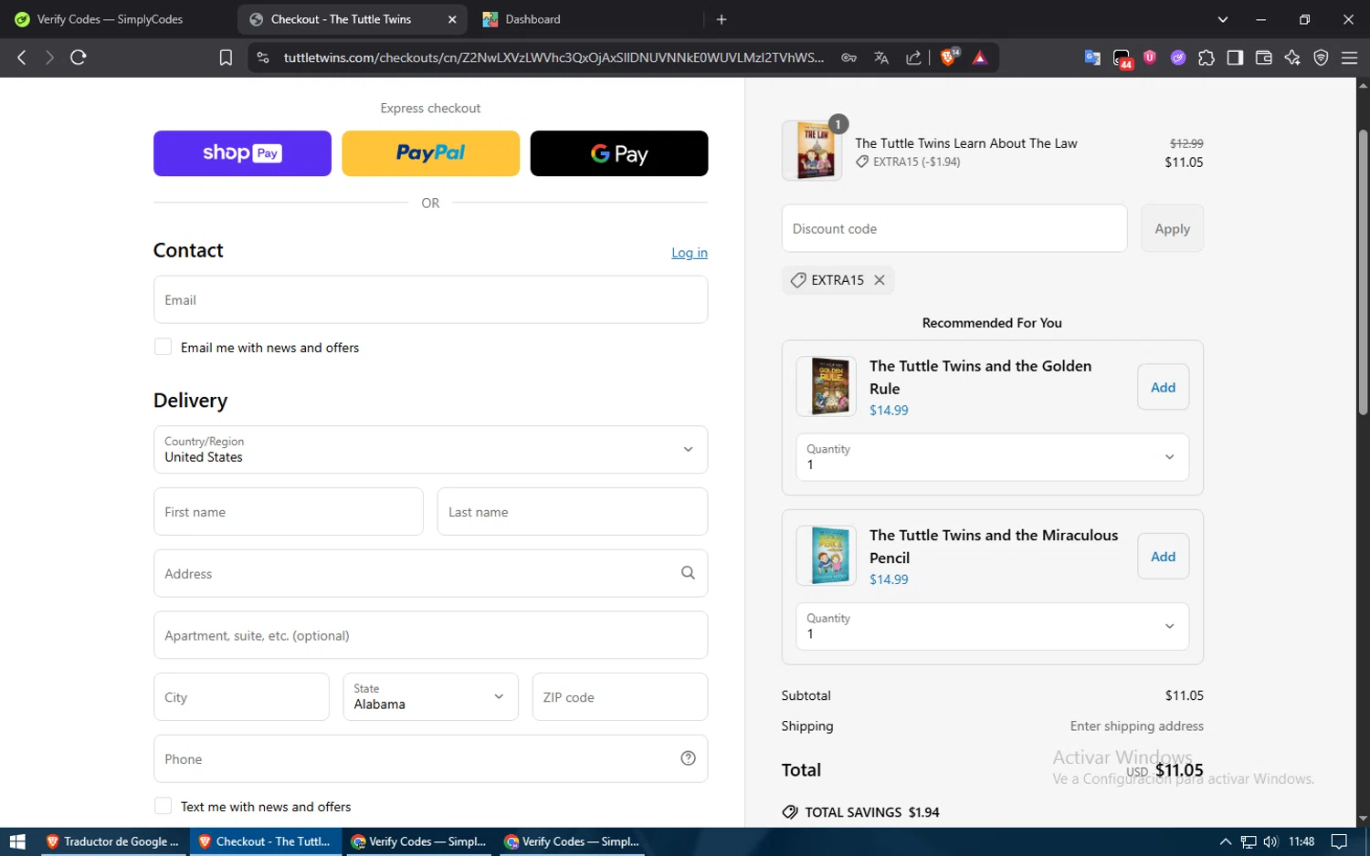Open the Windows Start menu
The height and width of the screenshot is (856, 1370).
point(17,841)
